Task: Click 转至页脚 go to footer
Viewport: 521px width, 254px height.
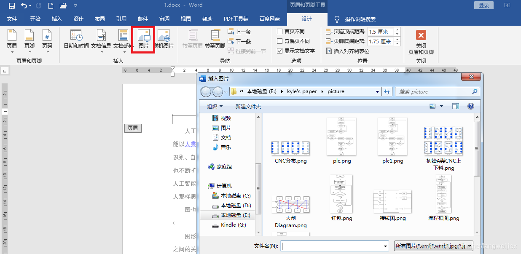Action: (215, 39)
